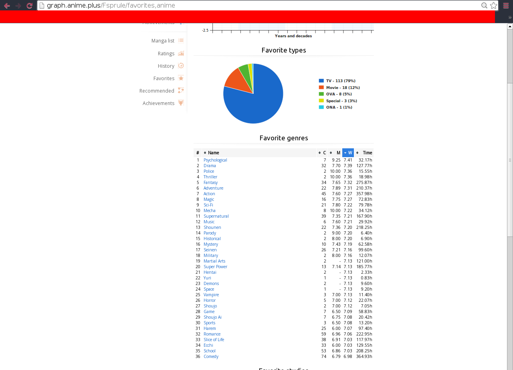
Task: Open the Mystery genre link
Action: coord(211,245)
